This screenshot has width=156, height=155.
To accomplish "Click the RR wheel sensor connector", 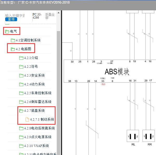I will coord(148,136).
